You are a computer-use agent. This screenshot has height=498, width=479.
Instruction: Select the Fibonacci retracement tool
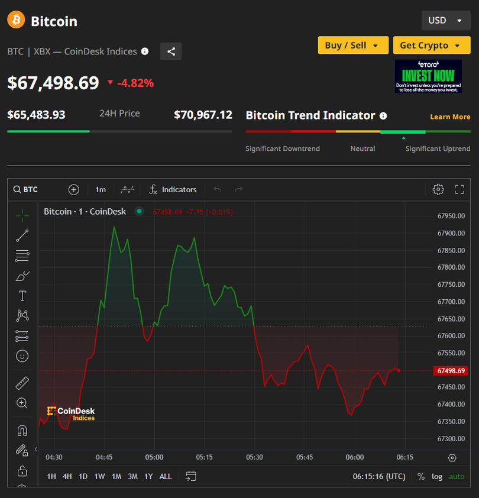(22, 256)
